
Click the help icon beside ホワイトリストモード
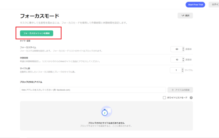coord(191,97)
